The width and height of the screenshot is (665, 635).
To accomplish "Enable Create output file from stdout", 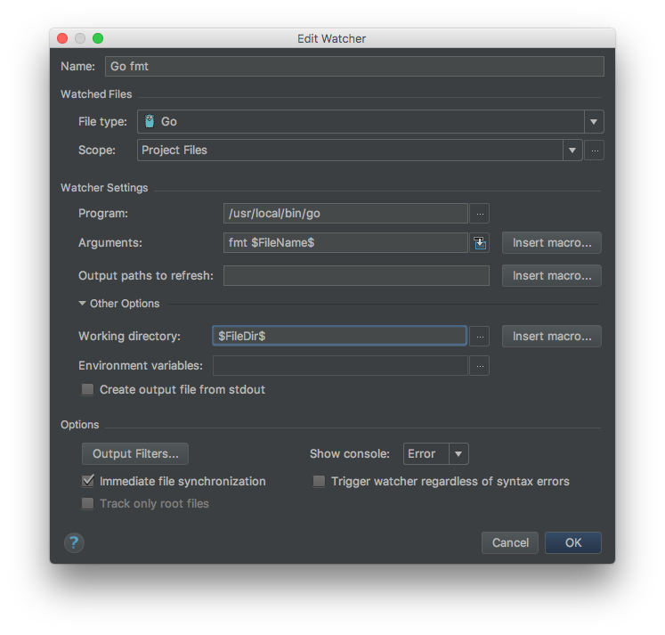I will (88, 389).
